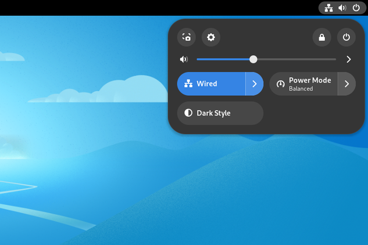Click the network icon in top bar

pyautogui.click(x=328, y=8)
